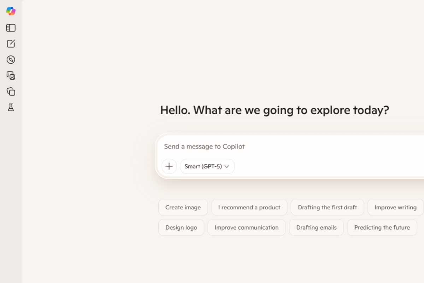Click the plus icon to attach content
This screenshot has width=424, height=283.
[x=169, y=166]
